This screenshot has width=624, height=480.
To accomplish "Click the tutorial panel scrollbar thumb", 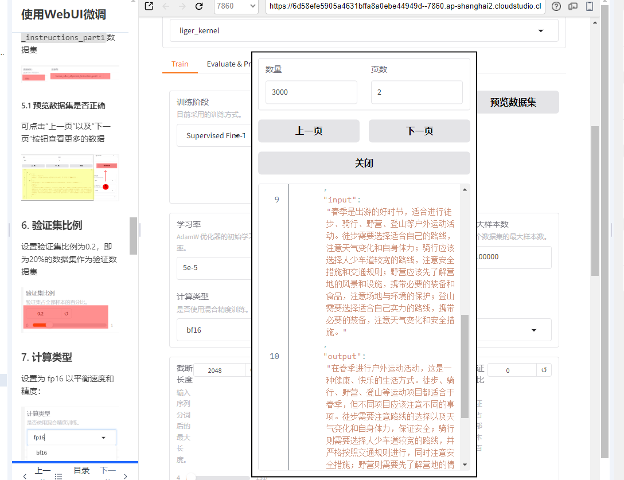I will point(133,236).
